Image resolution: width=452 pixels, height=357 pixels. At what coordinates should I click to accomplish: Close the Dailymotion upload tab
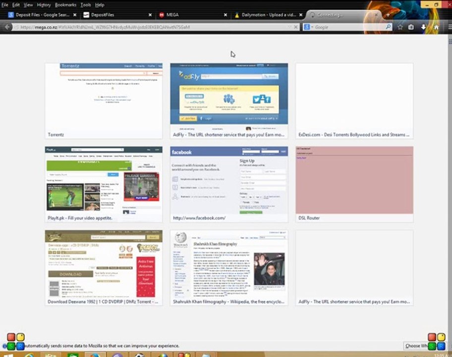pyautogui.click(x=301, y=15)
